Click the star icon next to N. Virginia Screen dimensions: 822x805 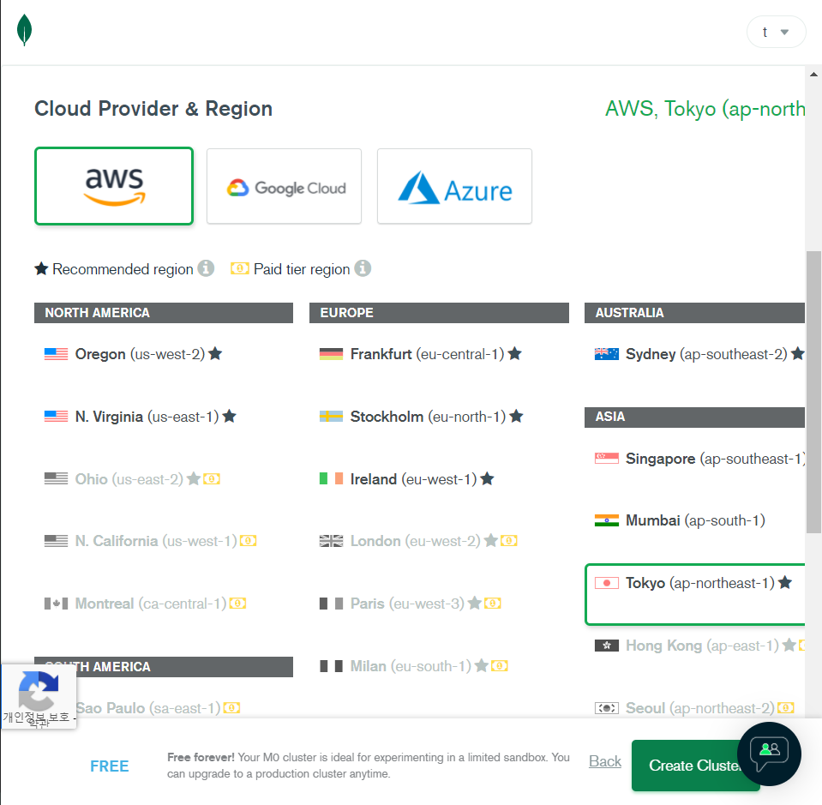229,416
